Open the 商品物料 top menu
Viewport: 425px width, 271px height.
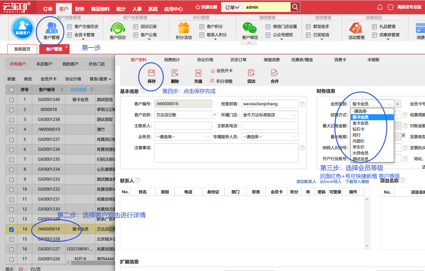pos(100,9)
